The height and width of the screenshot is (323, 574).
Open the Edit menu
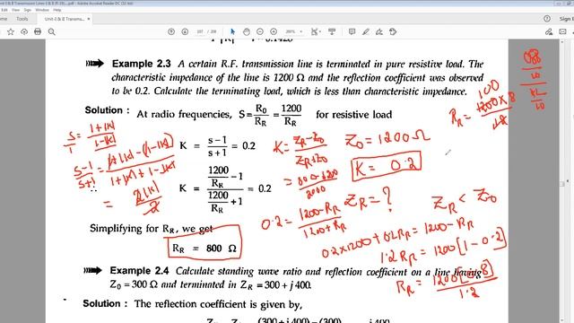click(4, 10)
